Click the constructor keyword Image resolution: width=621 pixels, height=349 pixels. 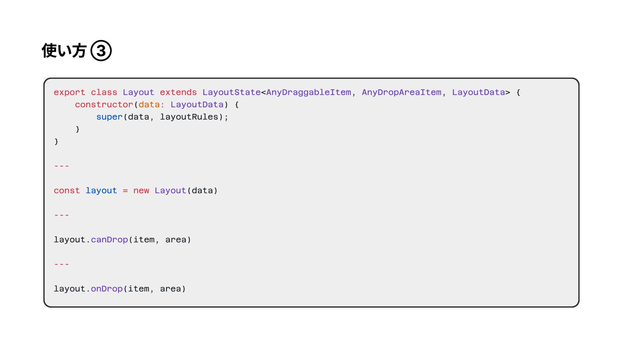(104, 105)
